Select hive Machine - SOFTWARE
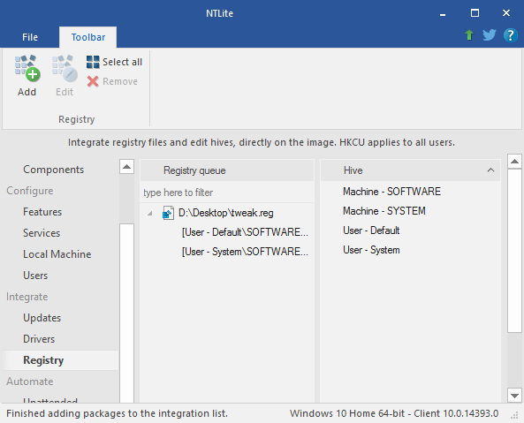Image resolution: width=524 pixels, height=423 pixels. tap(391, 192)
